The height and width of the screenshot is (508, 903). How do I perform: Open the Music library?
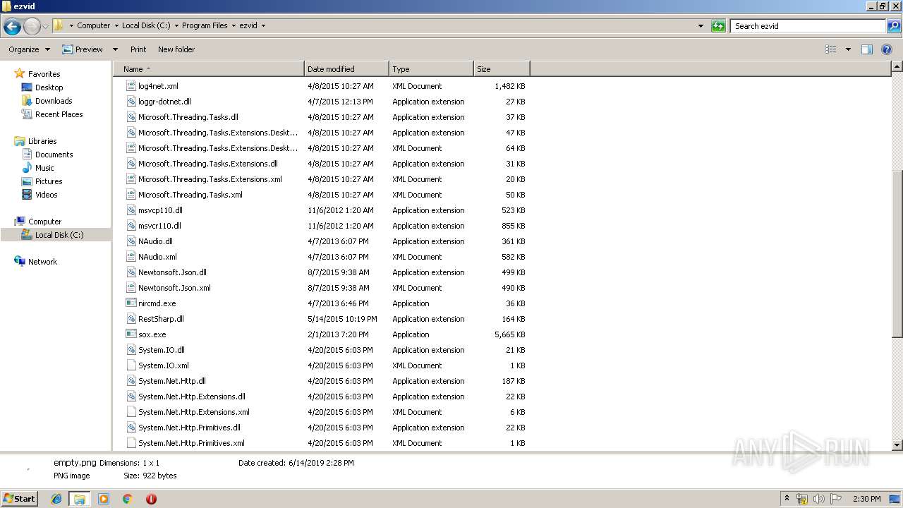point(44,168)
